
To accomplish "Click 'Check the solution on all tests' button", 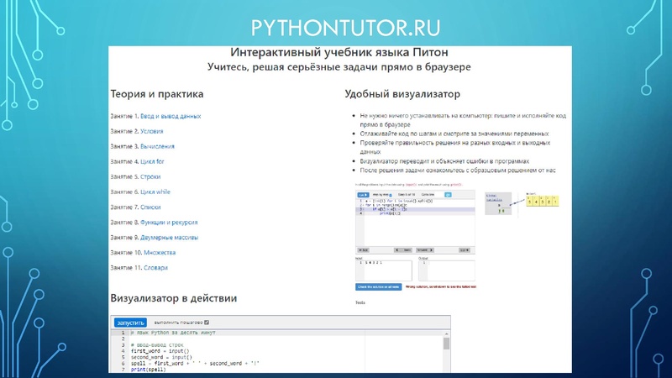I will (379, 287).
